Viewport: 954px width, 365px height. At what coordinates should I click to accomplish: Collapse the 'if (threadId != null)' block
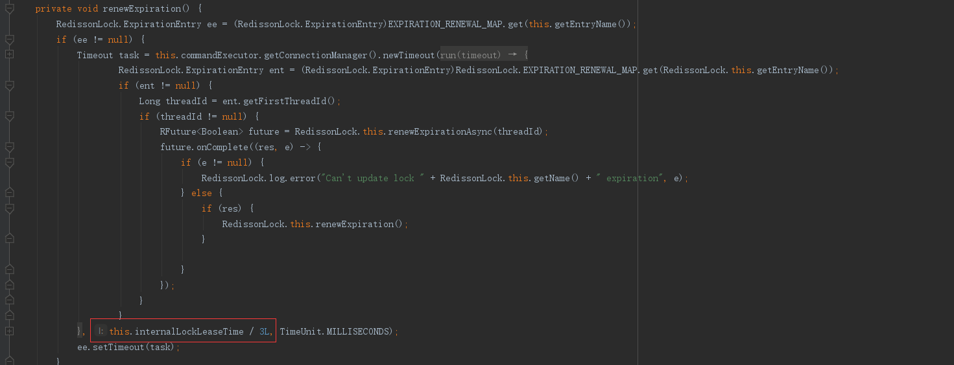(9, 116)
